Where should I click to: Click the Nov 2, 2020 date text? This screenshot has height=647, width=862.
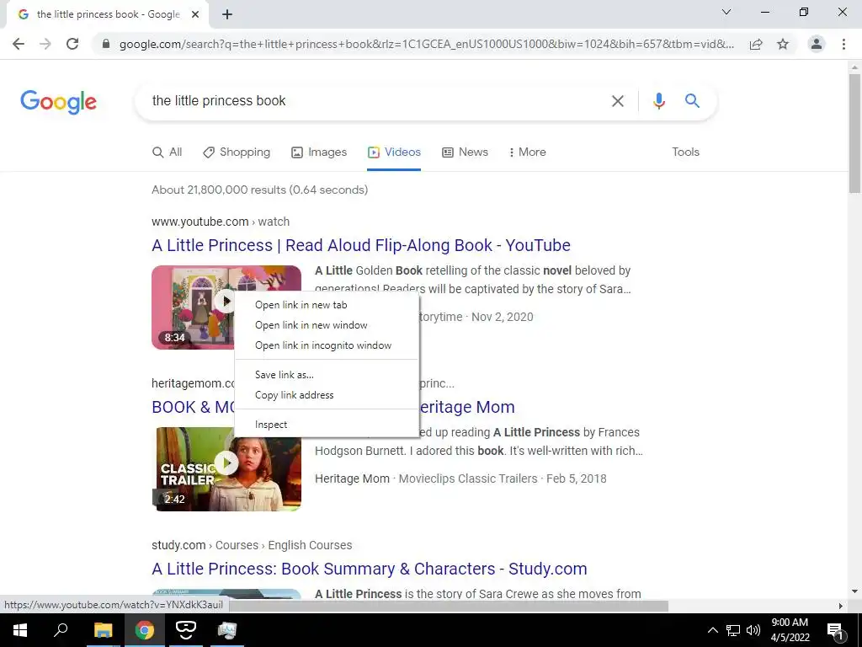coord(503,317)
